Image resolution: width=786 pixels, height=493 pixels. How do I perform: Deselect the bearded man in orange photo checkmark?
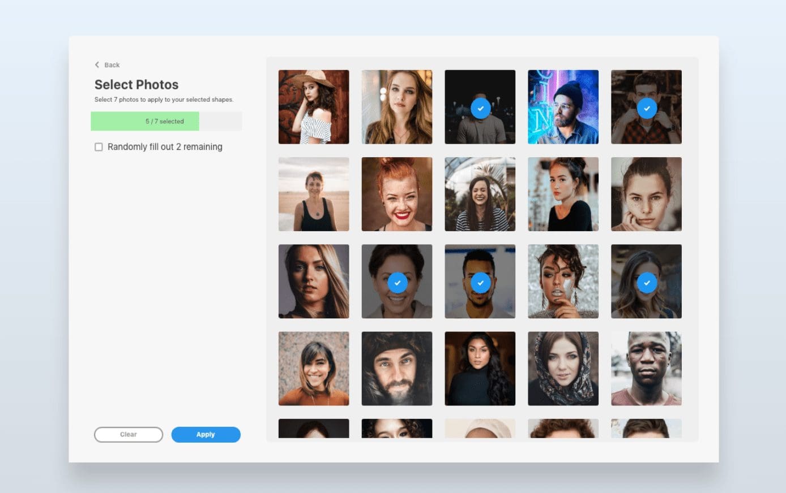point(480,283)
